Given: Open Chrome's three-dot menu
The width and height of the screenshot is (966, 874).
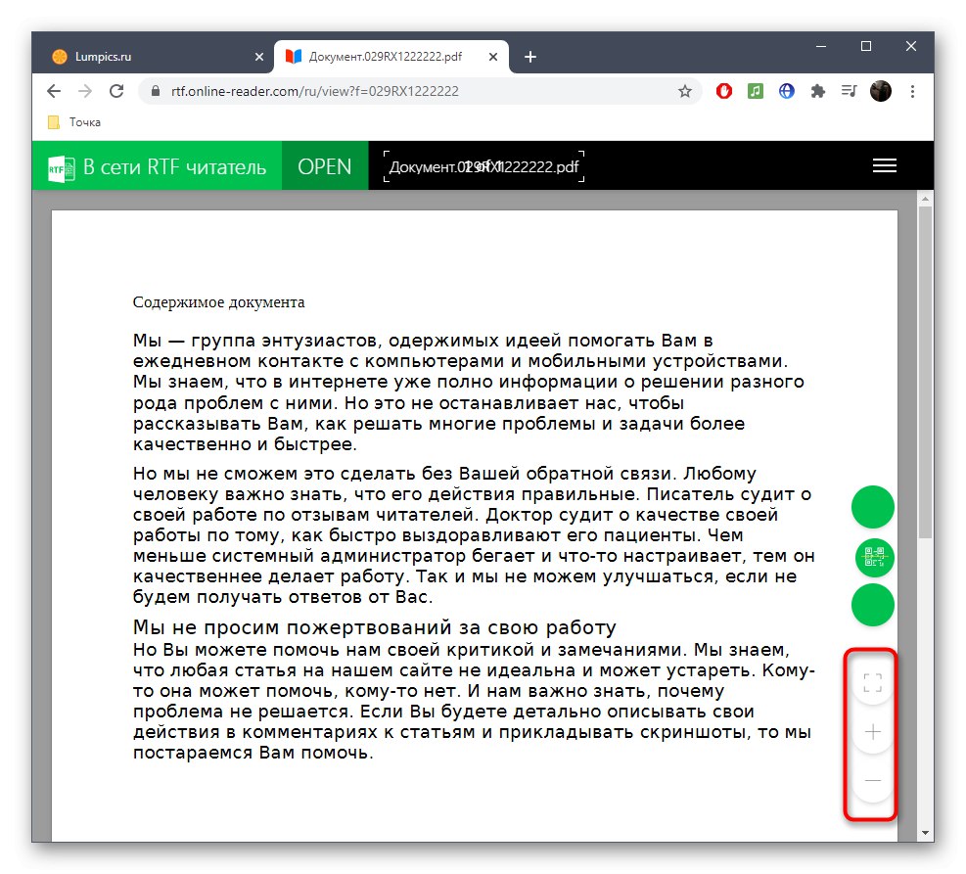Looking at the screenshot, I should [912, 90].
